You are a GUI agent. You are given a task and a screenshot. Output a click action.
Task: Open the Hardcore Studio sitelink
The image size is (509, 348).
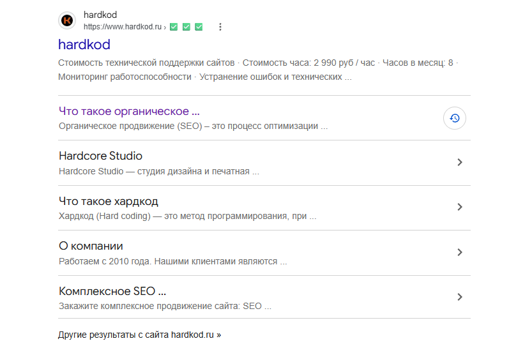coord(101,156)
